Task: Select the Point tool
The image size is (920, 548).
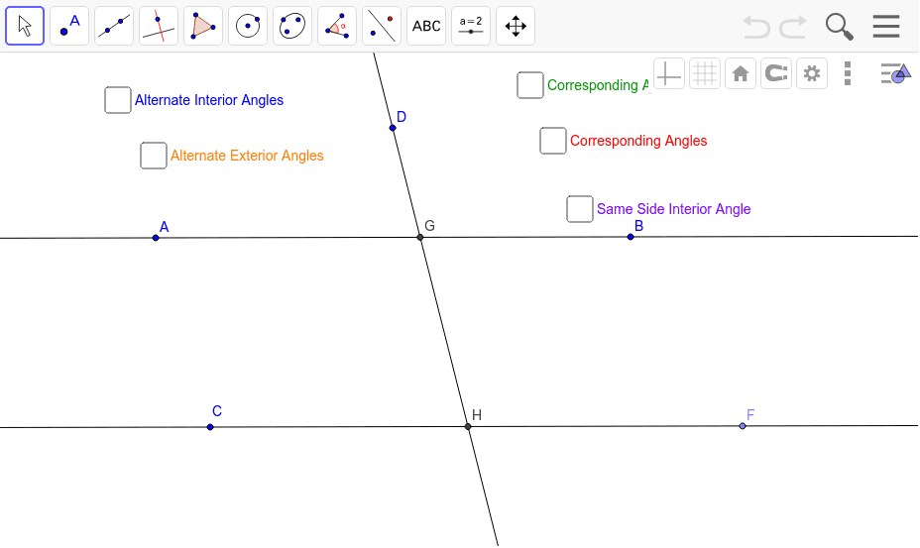Action: pos(69,26)
